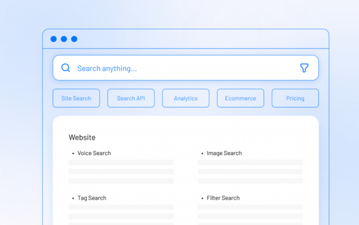Click first placeholder line under Voice Search
The height and width of the screenshot is (225, 359).
[121, 162]
